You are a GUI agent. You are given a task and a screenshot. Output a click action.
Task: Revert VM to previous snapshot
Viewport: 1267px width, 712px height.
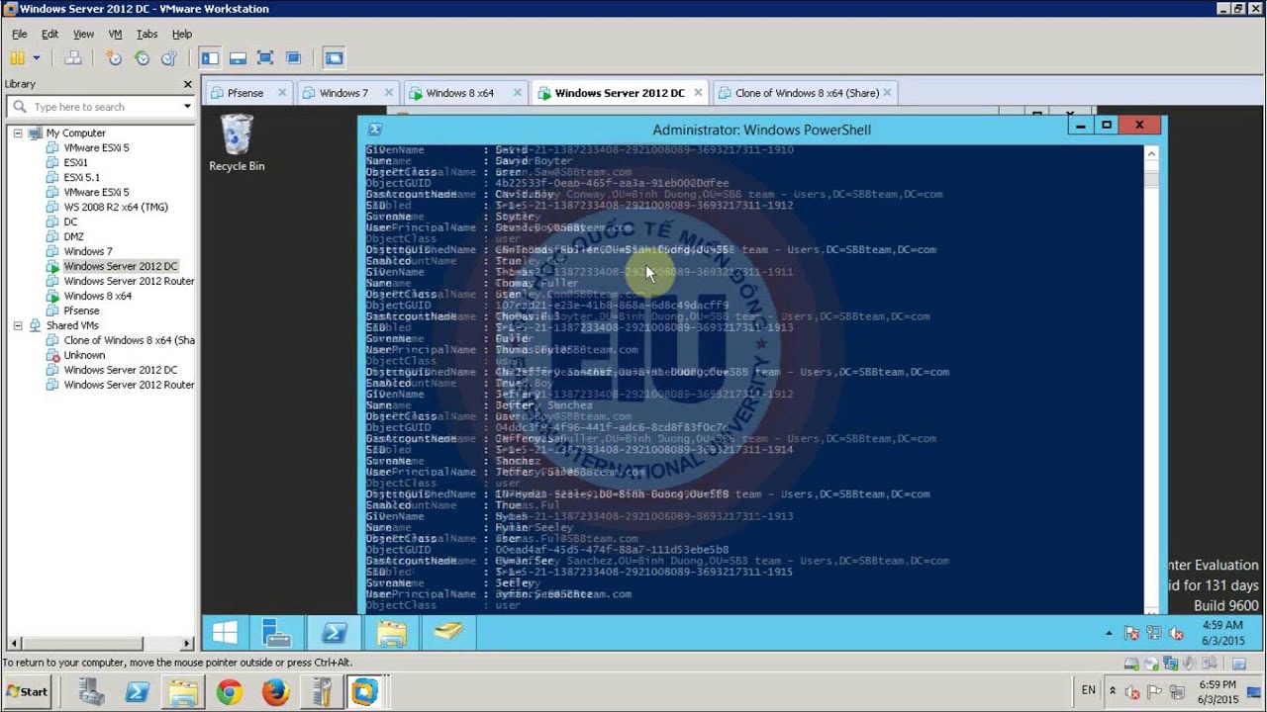click(142, 58)
